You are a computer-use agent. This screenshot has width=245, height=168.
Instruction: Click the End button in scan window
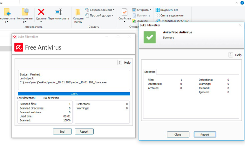tap(62, 131)
